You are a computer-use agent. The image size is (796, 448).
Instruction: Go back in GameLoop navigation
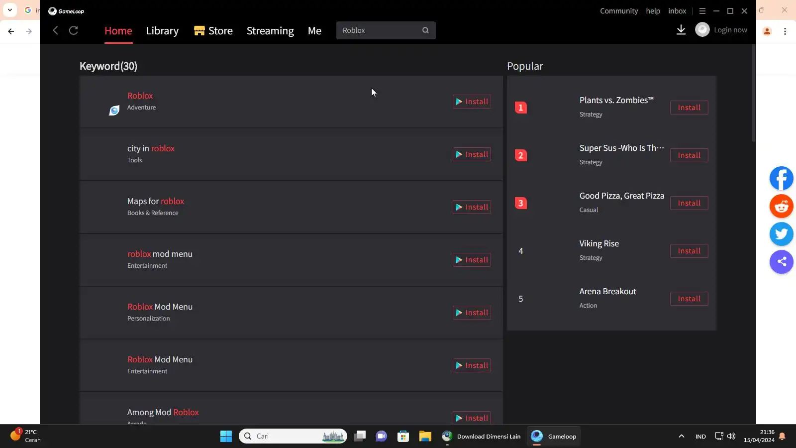55,30
